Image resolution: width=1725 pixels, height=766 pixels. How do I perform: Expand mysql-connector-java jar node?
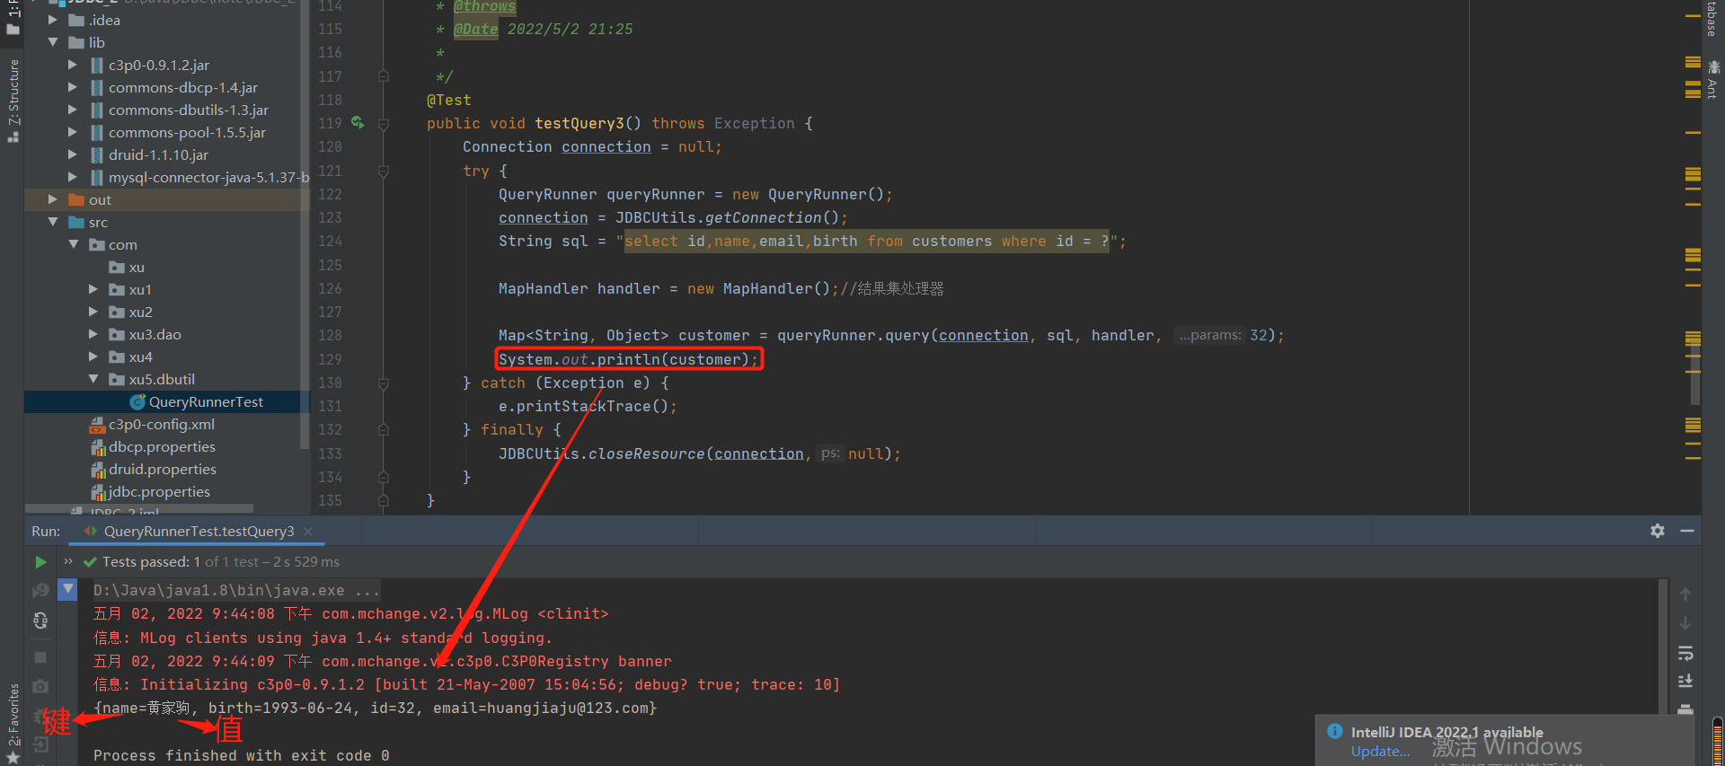tap(73, 177)
